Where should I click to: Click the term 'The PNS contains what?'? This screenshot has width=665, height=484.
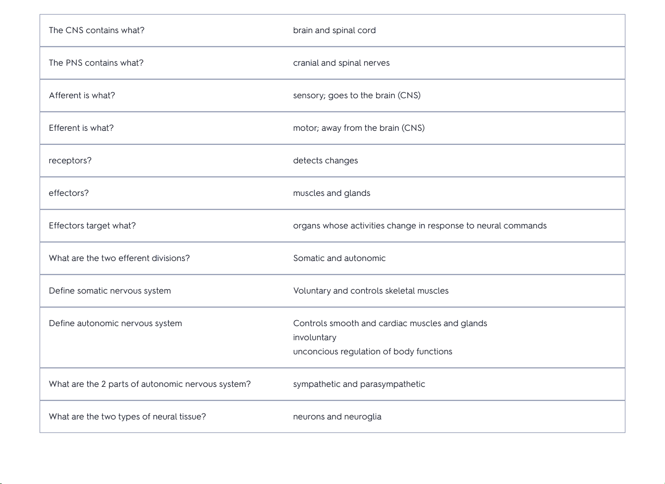(96, 63)
